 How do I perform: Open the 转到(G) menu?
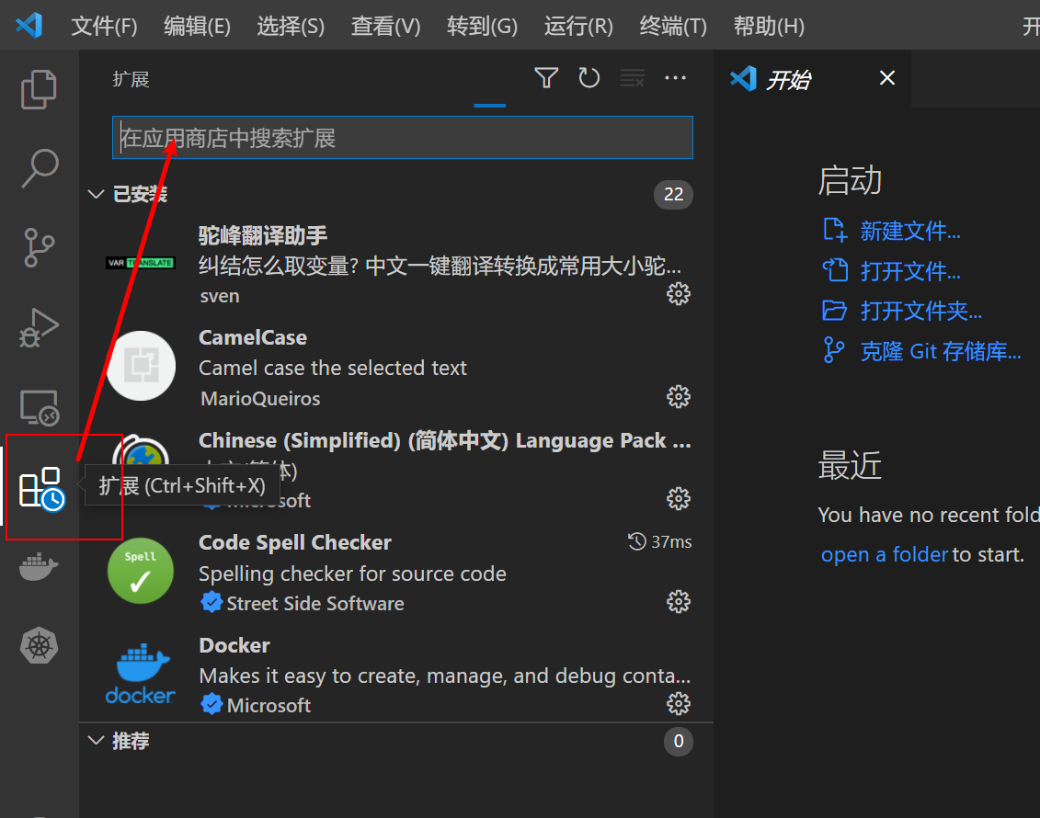tap(482, 27)
